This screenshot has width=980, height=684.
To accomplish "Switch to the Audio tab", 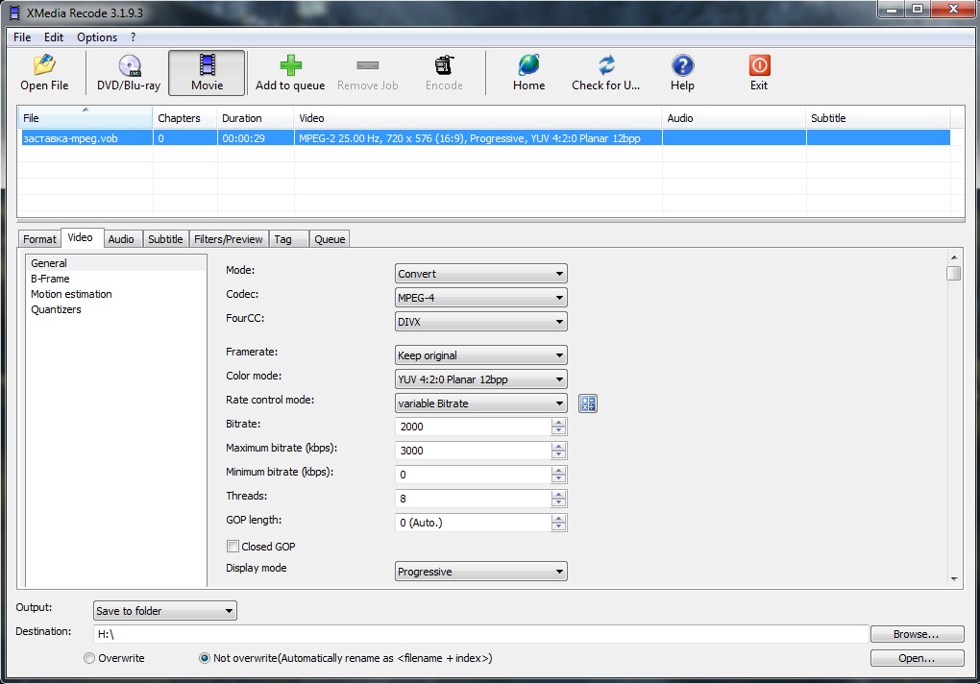I will click(x=121, y=239).
